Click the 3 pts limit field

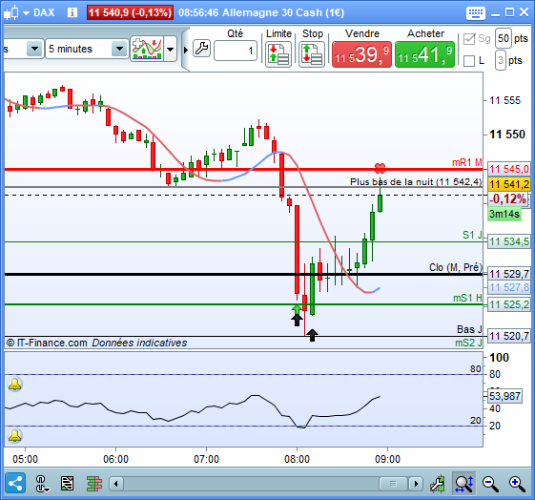(501, 60)
